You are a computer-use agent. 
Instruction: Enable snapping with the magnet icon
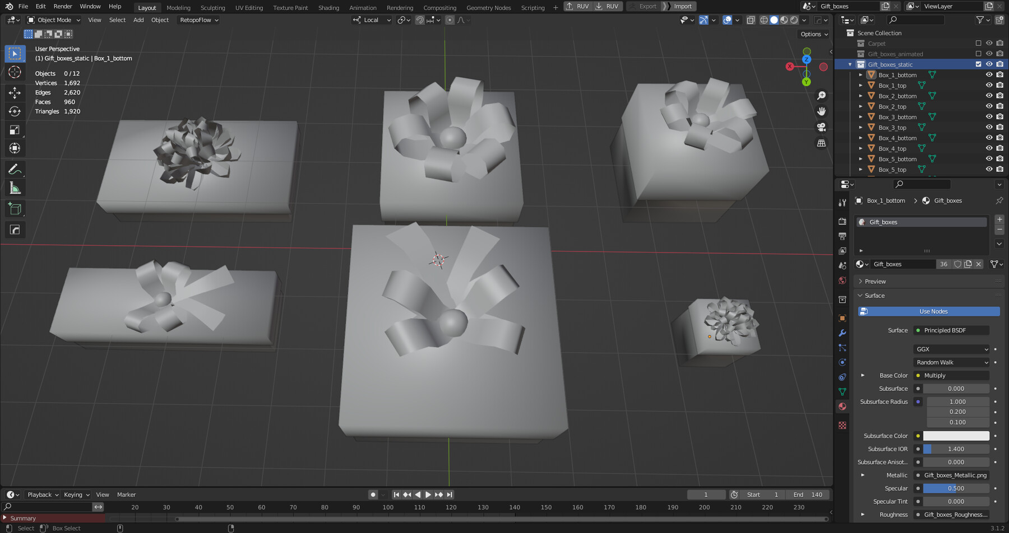point(419,20)
